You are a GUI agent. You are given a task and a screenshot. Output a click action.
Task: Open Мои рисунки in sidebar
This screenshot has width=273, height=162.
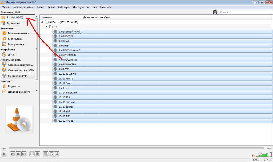(17, 44)
